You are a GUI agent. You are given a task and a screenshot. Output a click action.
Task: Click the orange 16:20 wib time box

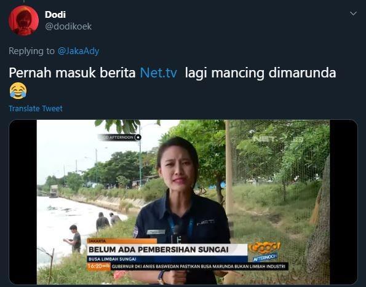[99, 266]
